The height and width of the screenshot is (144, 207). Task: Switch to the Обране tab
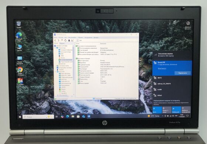click(x=62, y=44)
